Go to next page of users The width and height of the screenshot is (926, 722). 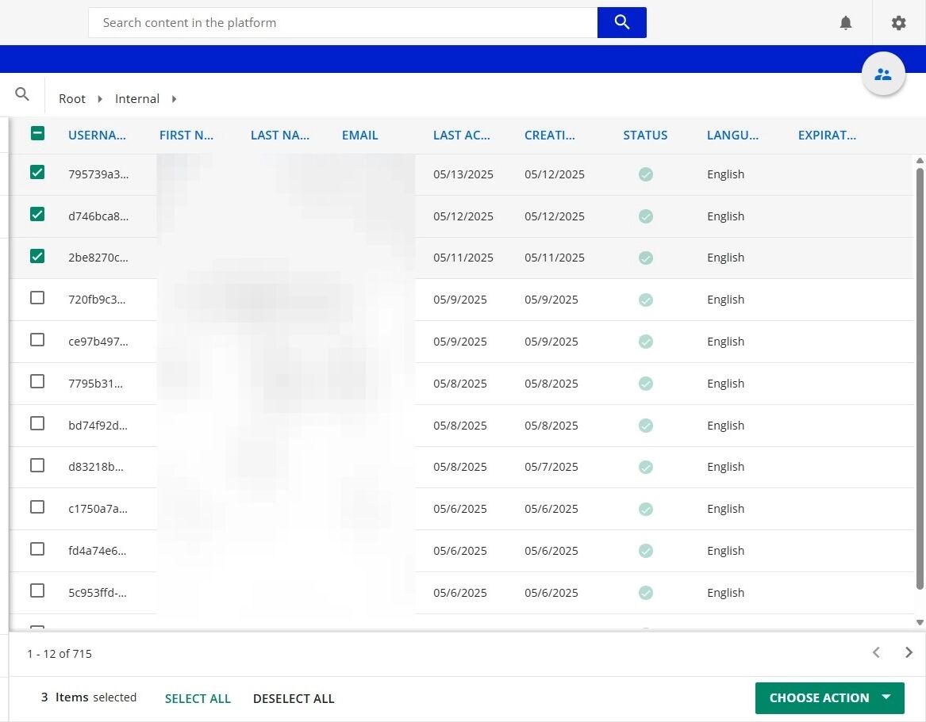pyautogui.click(x=909, y=652)
